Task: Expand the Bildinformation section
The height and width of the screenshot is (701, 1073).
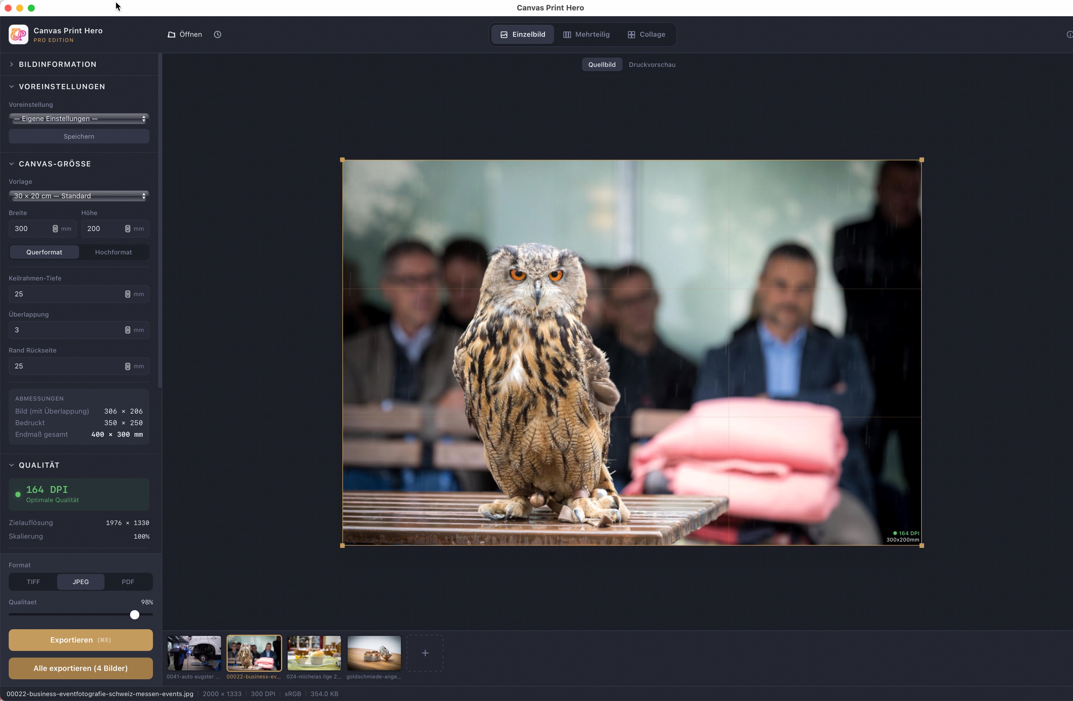Action: (57, 65)
